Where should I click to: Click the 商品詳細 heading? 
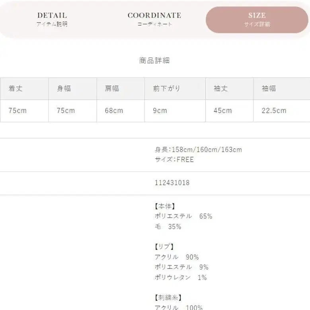(x=155, y=60)
